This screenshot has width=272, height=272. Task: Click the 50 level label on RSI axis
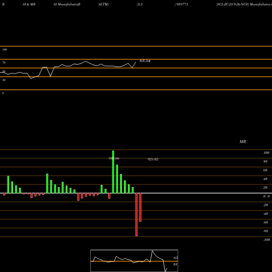(4, 71)
